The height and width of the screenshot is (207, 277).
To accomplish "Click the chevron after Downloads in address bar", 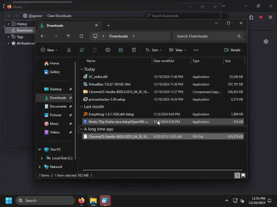I will pyautogui.click(x=134, y=36).
